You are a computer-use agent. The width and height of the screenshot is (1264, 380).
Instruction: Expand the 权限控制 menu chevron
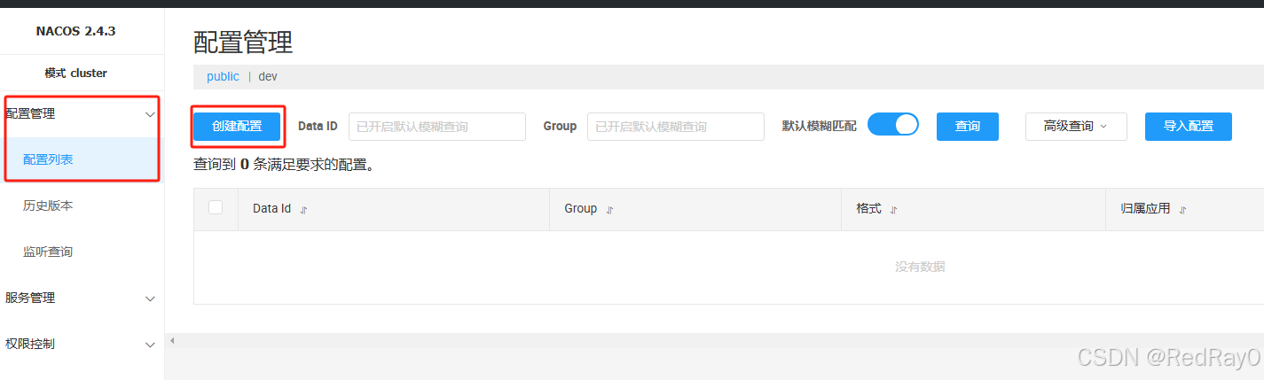click(x=150, y=345)
